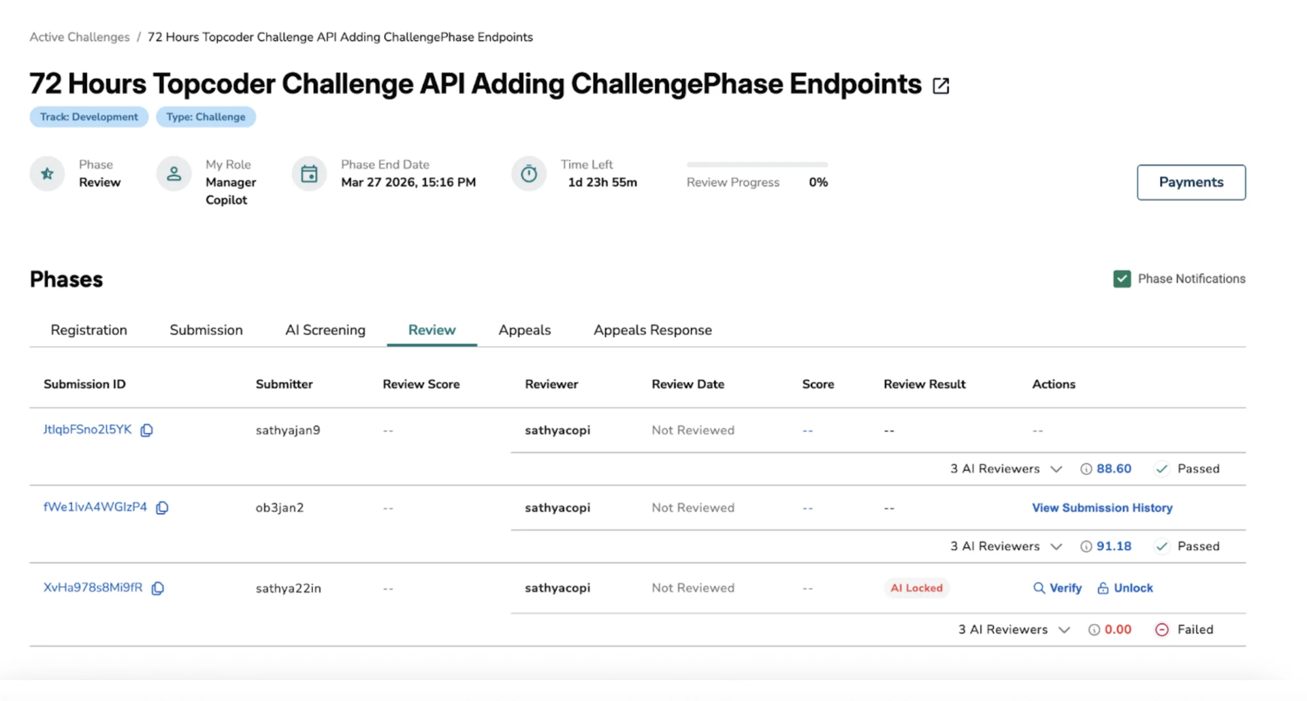Click info icon beside 91.18 score
Screen dimensions: 1307x701
pos(1086,547)
